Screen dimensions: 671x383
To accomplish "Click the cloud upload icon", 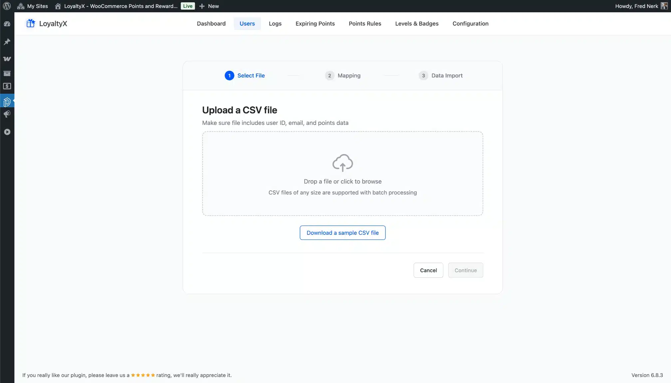I will 342,163.
